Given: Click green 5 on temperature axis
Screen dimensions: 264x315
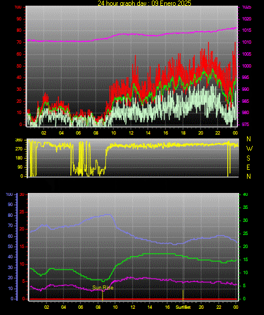Looking at the screenshot, I should 244,285.
